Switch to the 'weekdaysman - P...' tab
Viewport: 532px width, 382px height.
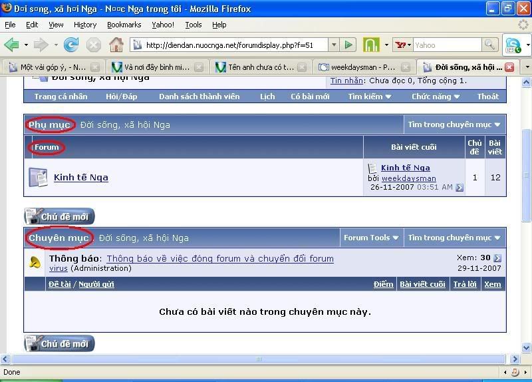click(363, 67)
